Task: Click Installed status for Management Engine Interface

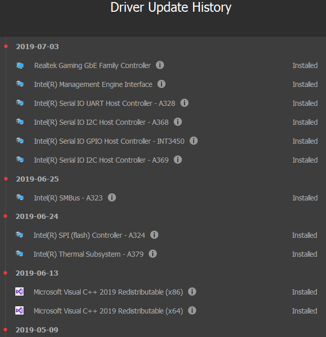Action: click(305, 84)
